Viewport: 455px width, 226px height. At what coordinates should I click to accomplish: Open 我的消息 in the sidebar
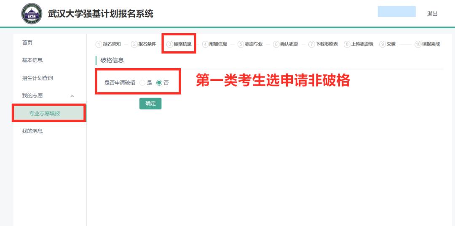[32, 131]
